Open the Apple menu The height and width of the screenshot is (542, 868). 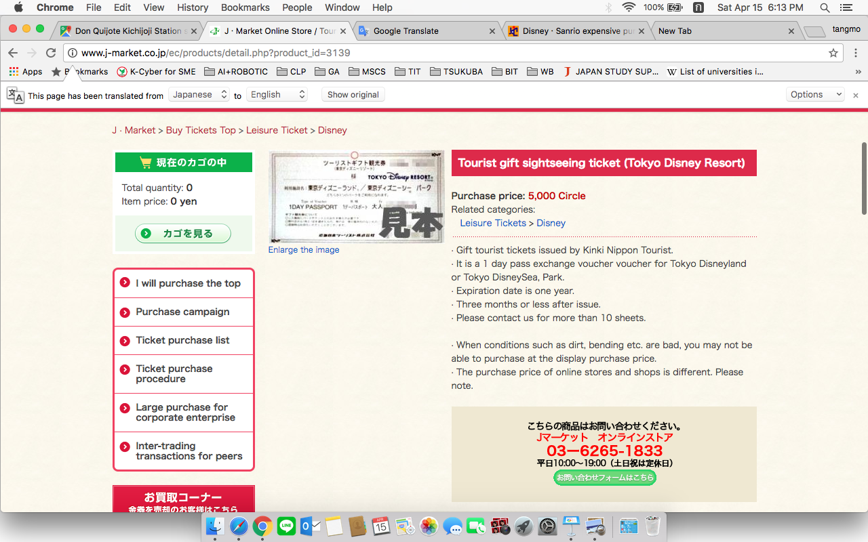[18, 7]
